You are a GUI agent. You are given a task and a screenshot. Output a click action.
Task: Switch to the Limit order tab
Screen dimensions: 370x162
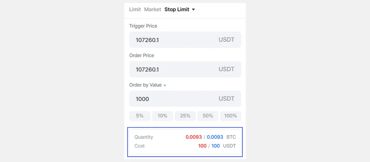click(x=135, y=10)
